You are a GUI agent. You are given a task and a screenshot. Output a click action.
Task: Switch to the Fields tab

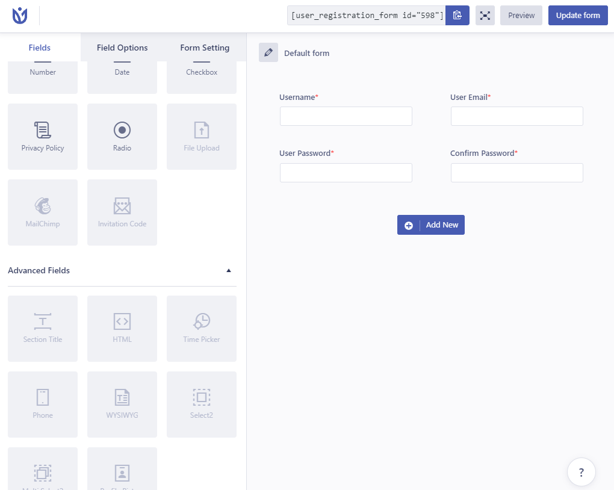(x=40, y=48)
